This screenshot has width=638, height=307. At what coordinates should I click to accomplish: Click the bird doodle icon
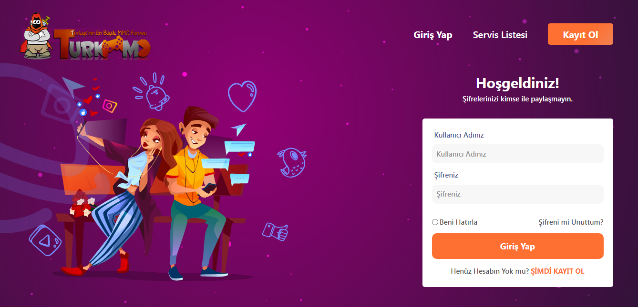coord(291,161)
